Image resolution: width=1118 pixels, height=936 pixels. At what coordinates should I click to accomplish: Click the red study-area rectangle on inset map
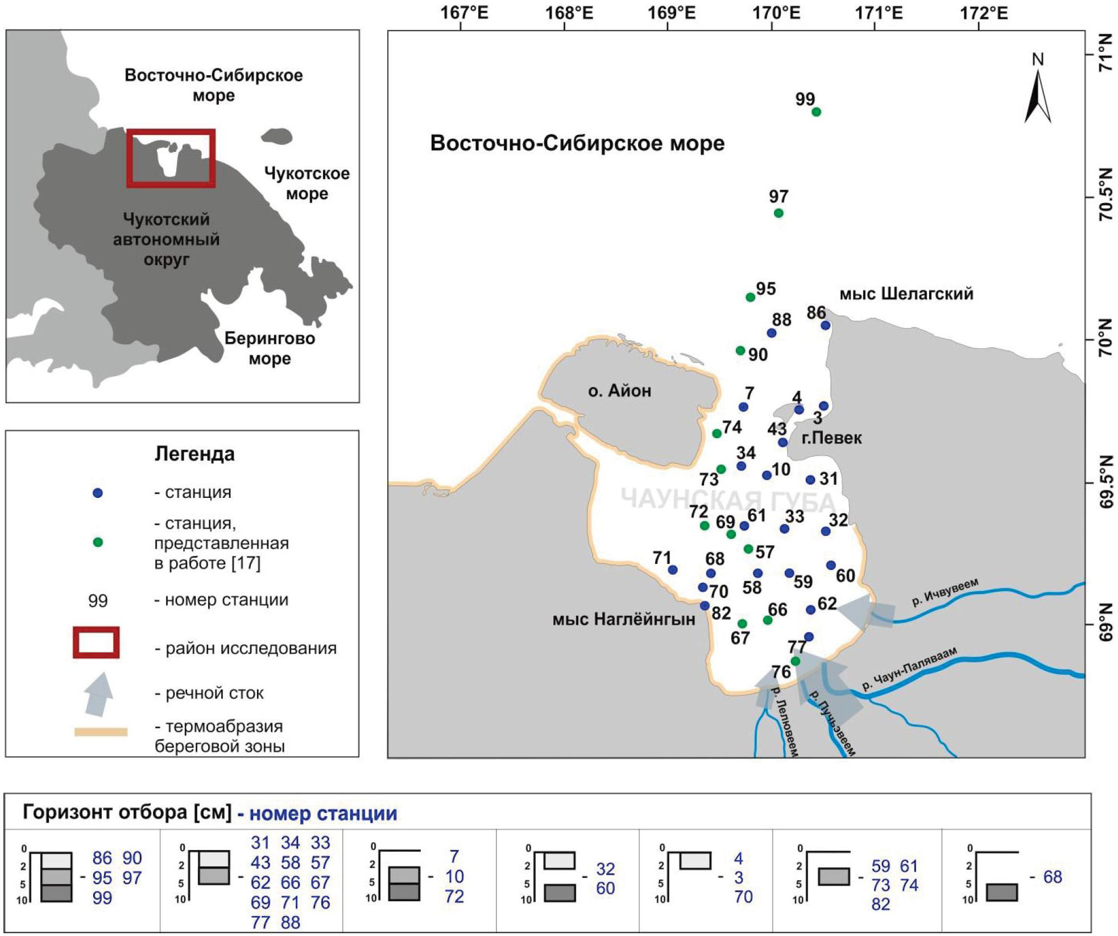(171, 158)
